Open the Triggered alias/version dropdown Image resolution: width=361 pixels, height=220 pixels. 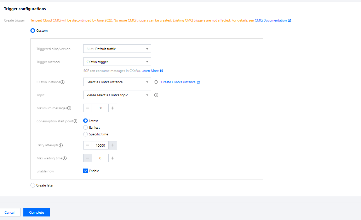(x=117, y=49)
